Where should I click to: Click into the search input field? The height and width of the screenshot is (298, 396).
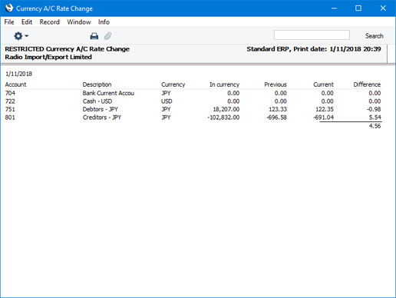coord(312,35)
